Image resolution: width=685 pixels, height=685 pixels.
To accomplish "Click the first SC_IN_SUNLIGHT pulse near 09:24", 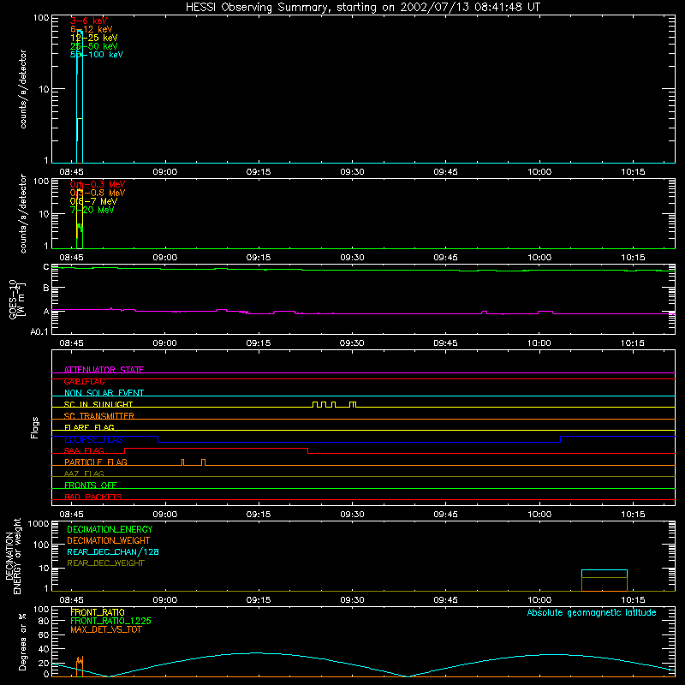I will (x=315, y=402).
